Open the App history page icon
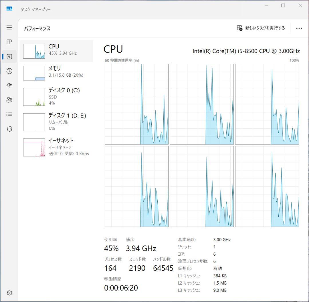309x302 pixels. (9, 71)
